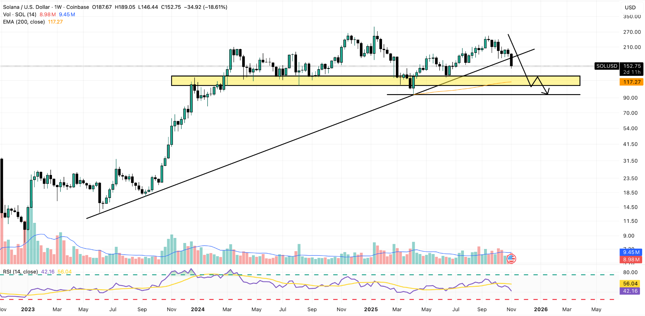Viewport: 645px width, 316px height.
Task: Click the yellow 56.04 RSI average tag
Action: tap(630, 284)
